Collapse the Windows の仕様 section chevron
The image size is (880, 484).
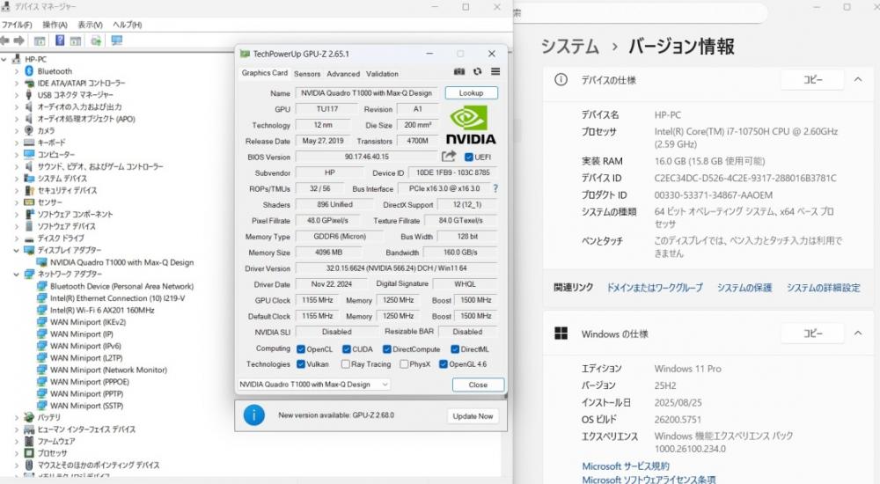pyautogui.click(x=857, y=334)
